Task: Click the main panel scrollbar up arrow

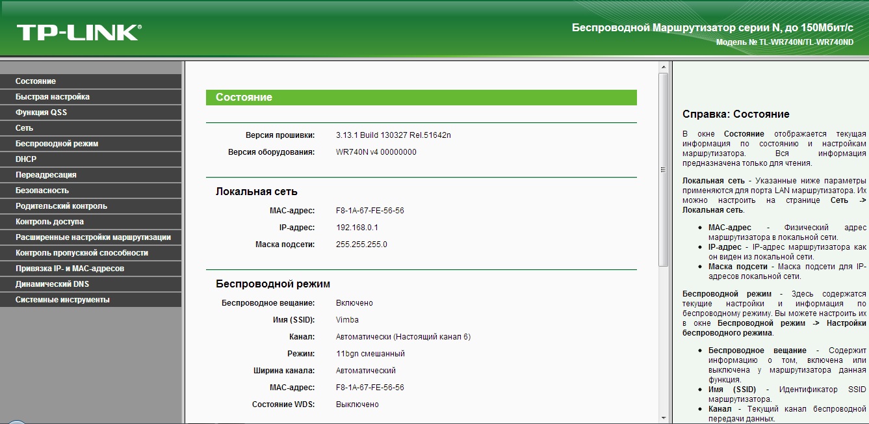Action: (x=663, y=67)
